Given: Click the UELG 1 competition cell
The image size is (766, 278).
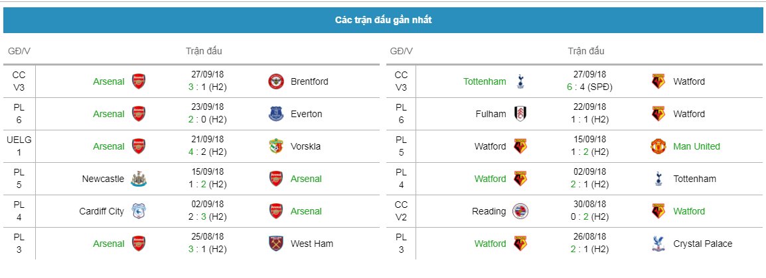Looking at the screenshot, I should click(19, 146).
